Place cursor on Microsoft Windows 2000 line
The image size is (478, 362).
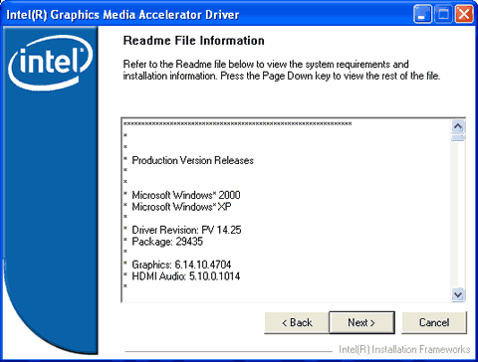point(186,195)
